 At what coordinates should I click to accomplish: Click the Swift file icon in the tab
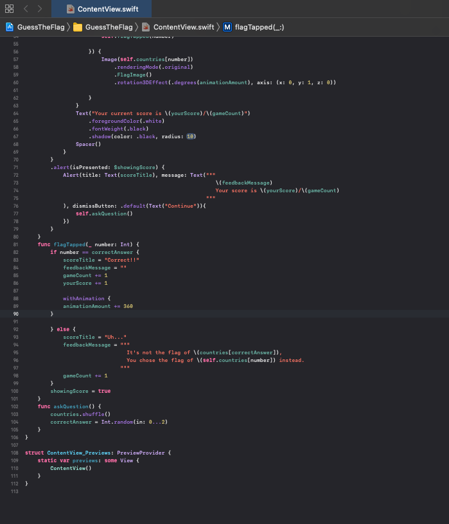pos(71,9)
